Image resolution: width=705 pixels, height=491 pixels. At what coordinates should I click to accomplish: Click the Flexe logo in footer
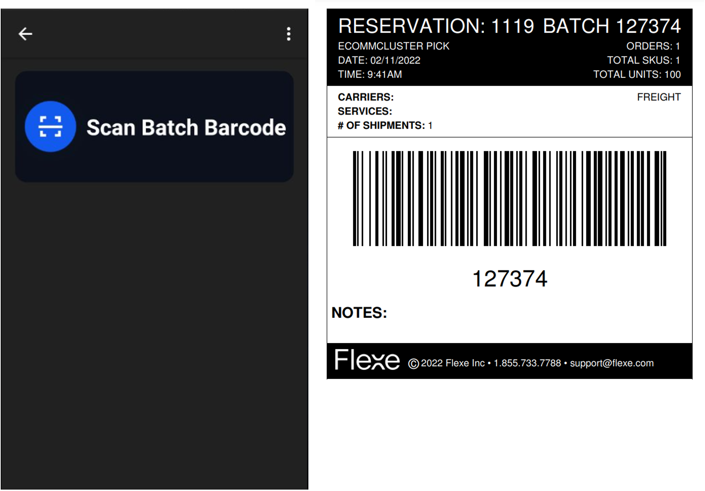pos(367,360)
